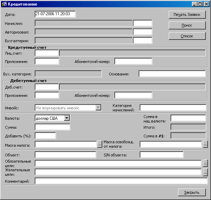Click the S/N объекта field

[x=161, y=155]
